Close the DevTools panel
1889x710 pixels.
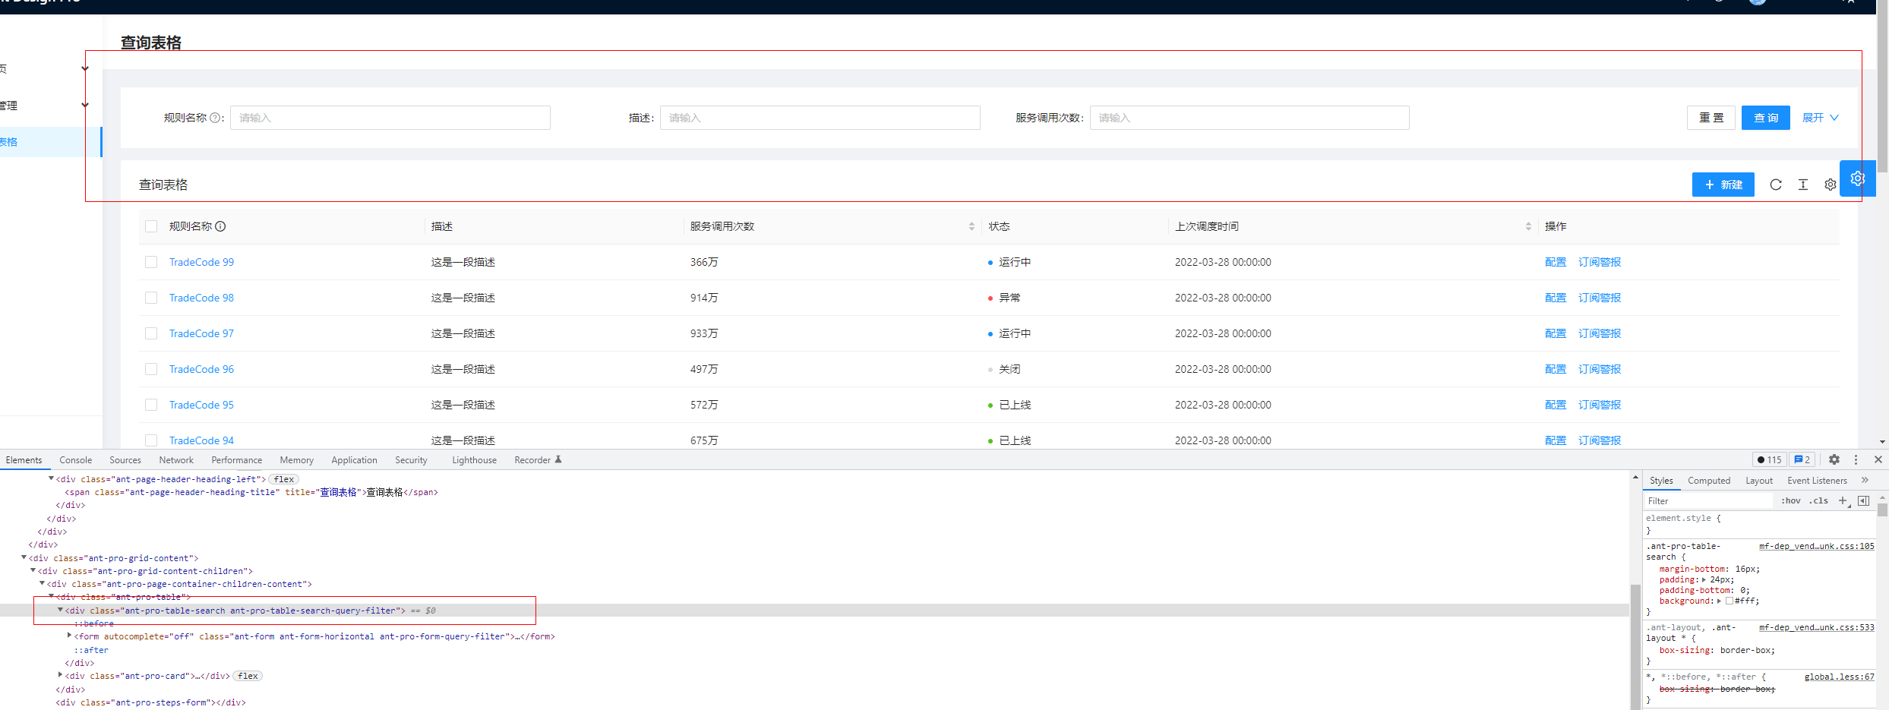coord(1878,459)
